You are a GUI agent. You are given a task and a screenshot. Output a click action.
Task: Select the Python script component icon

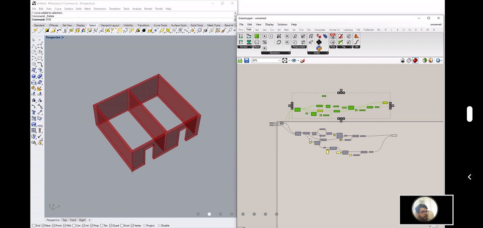point(319,42)
